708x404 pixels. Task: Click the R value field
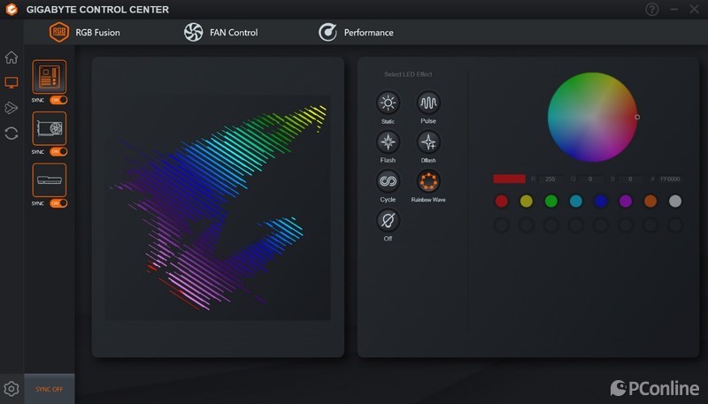pos(550,179)
